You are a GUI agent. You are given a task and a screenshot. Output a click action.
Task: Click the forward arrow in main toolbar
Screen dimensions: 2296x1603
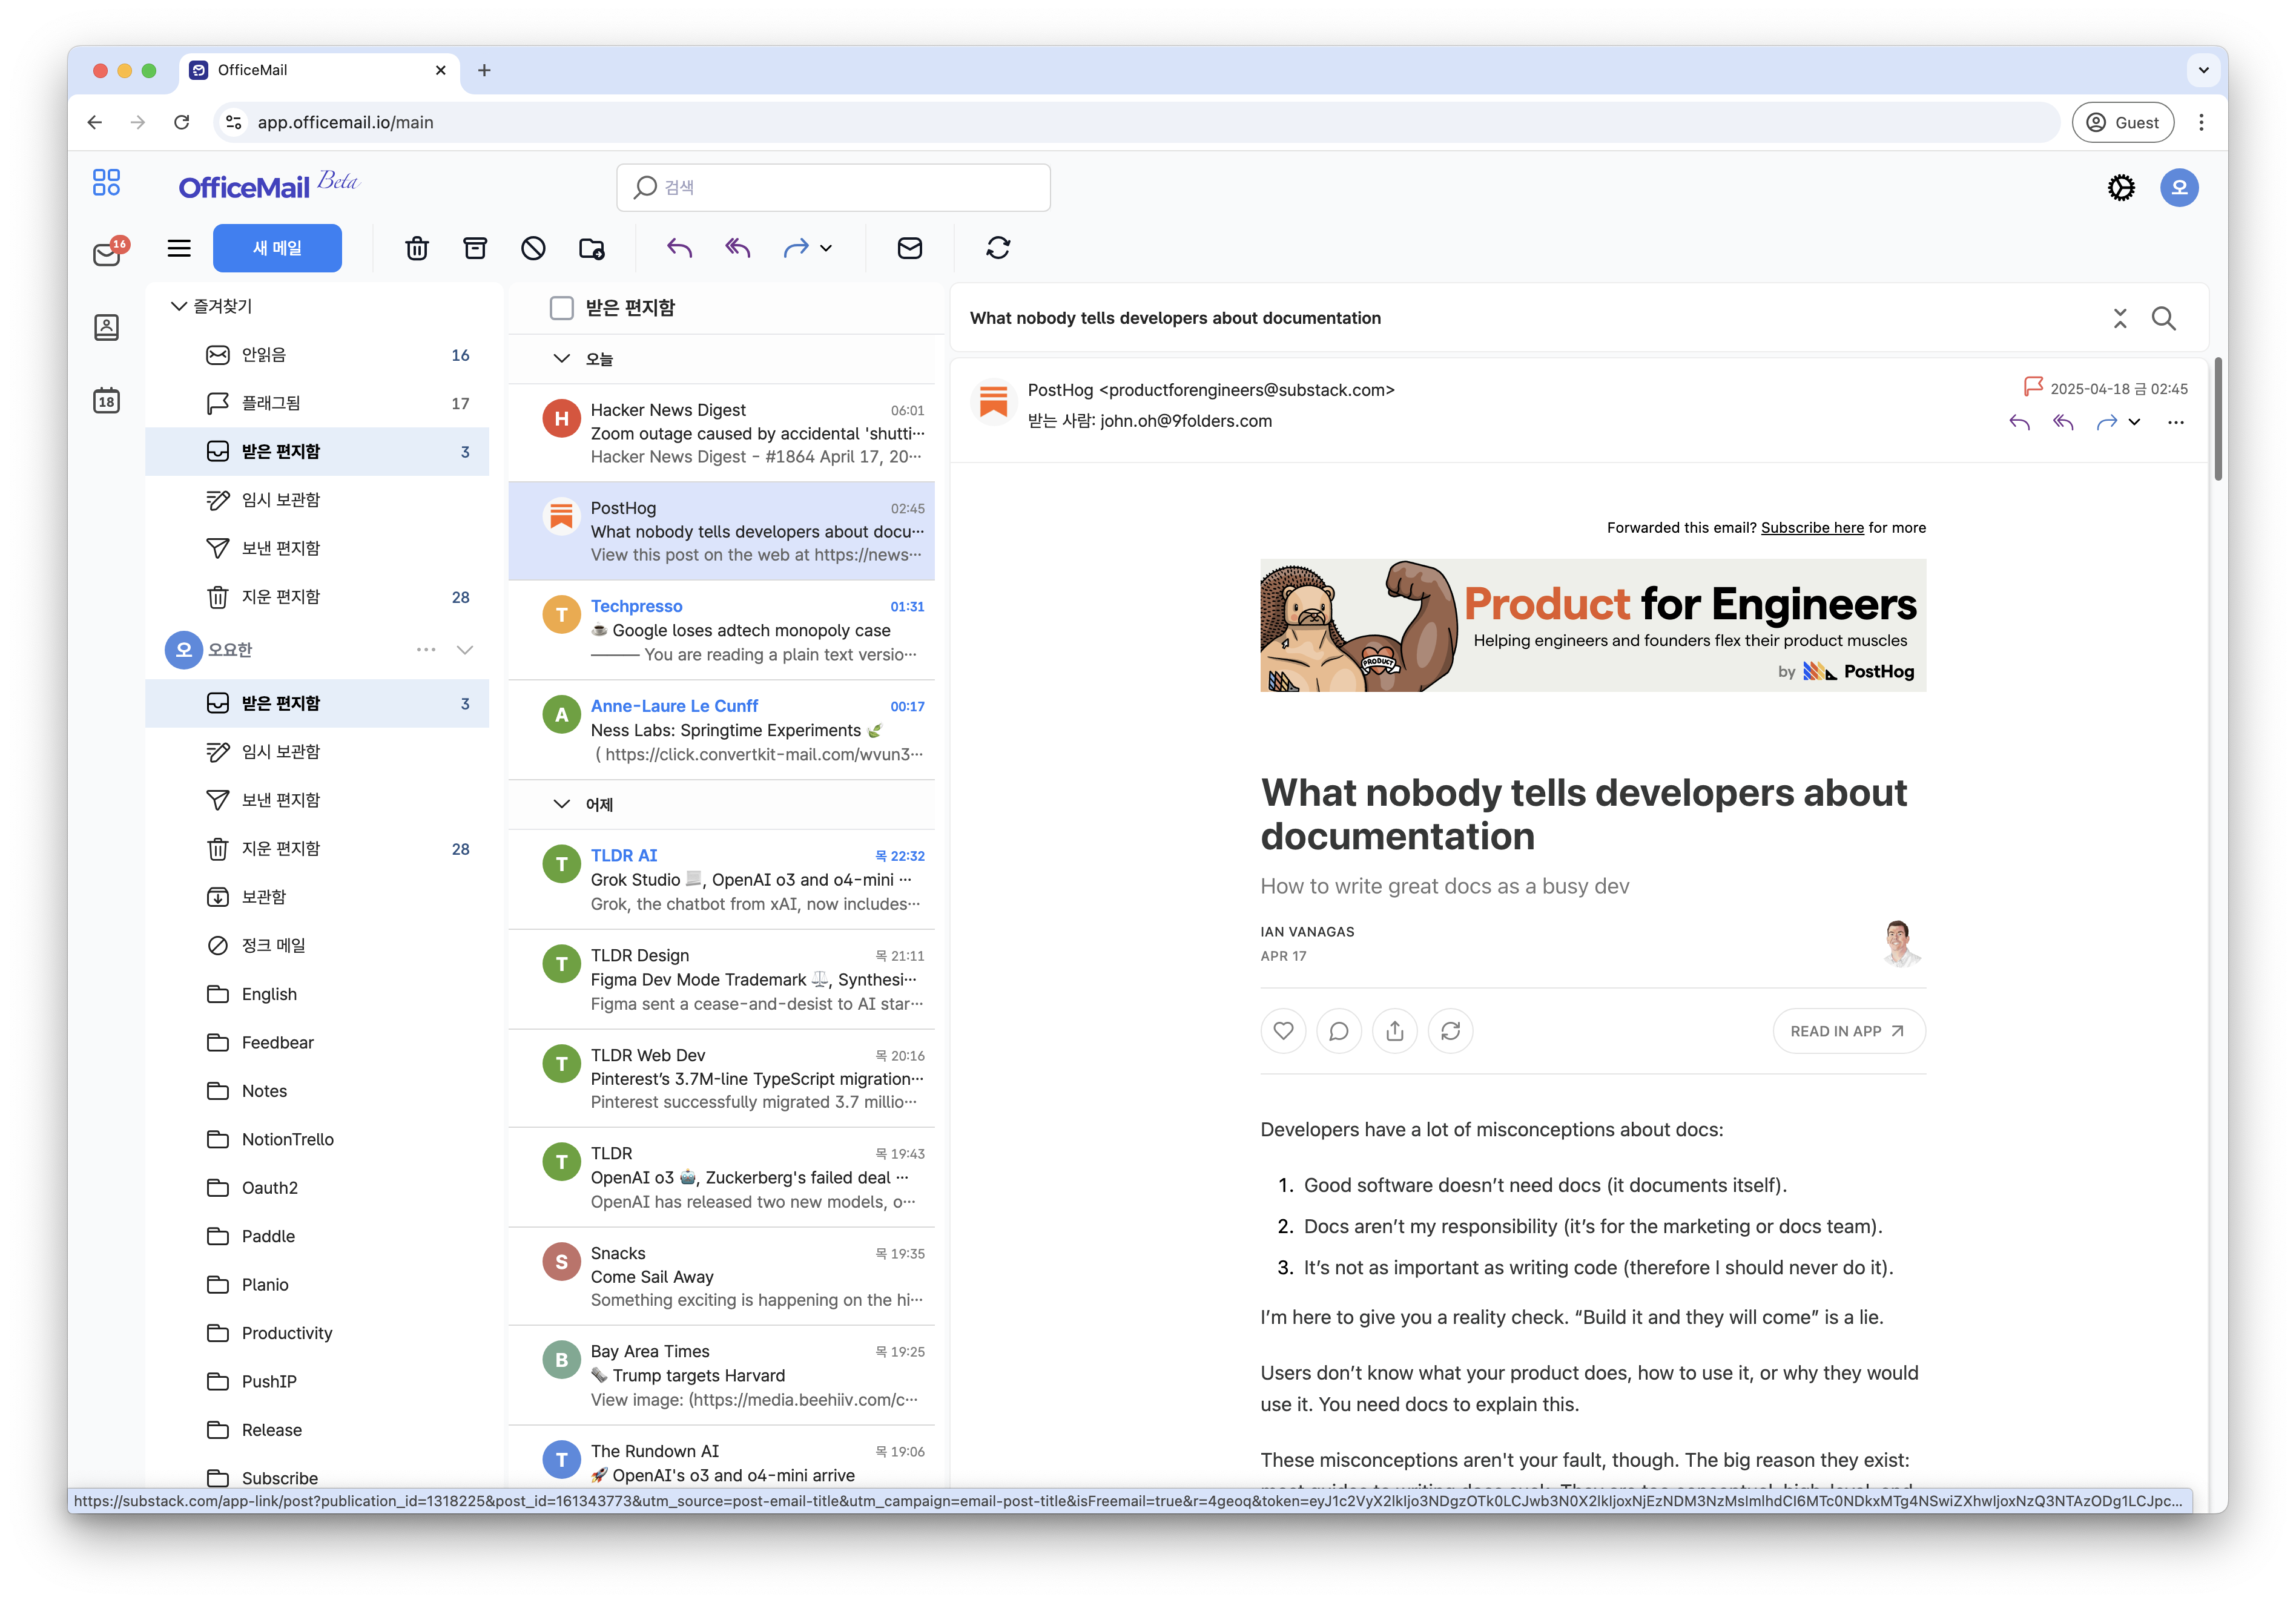click(796, 248)
